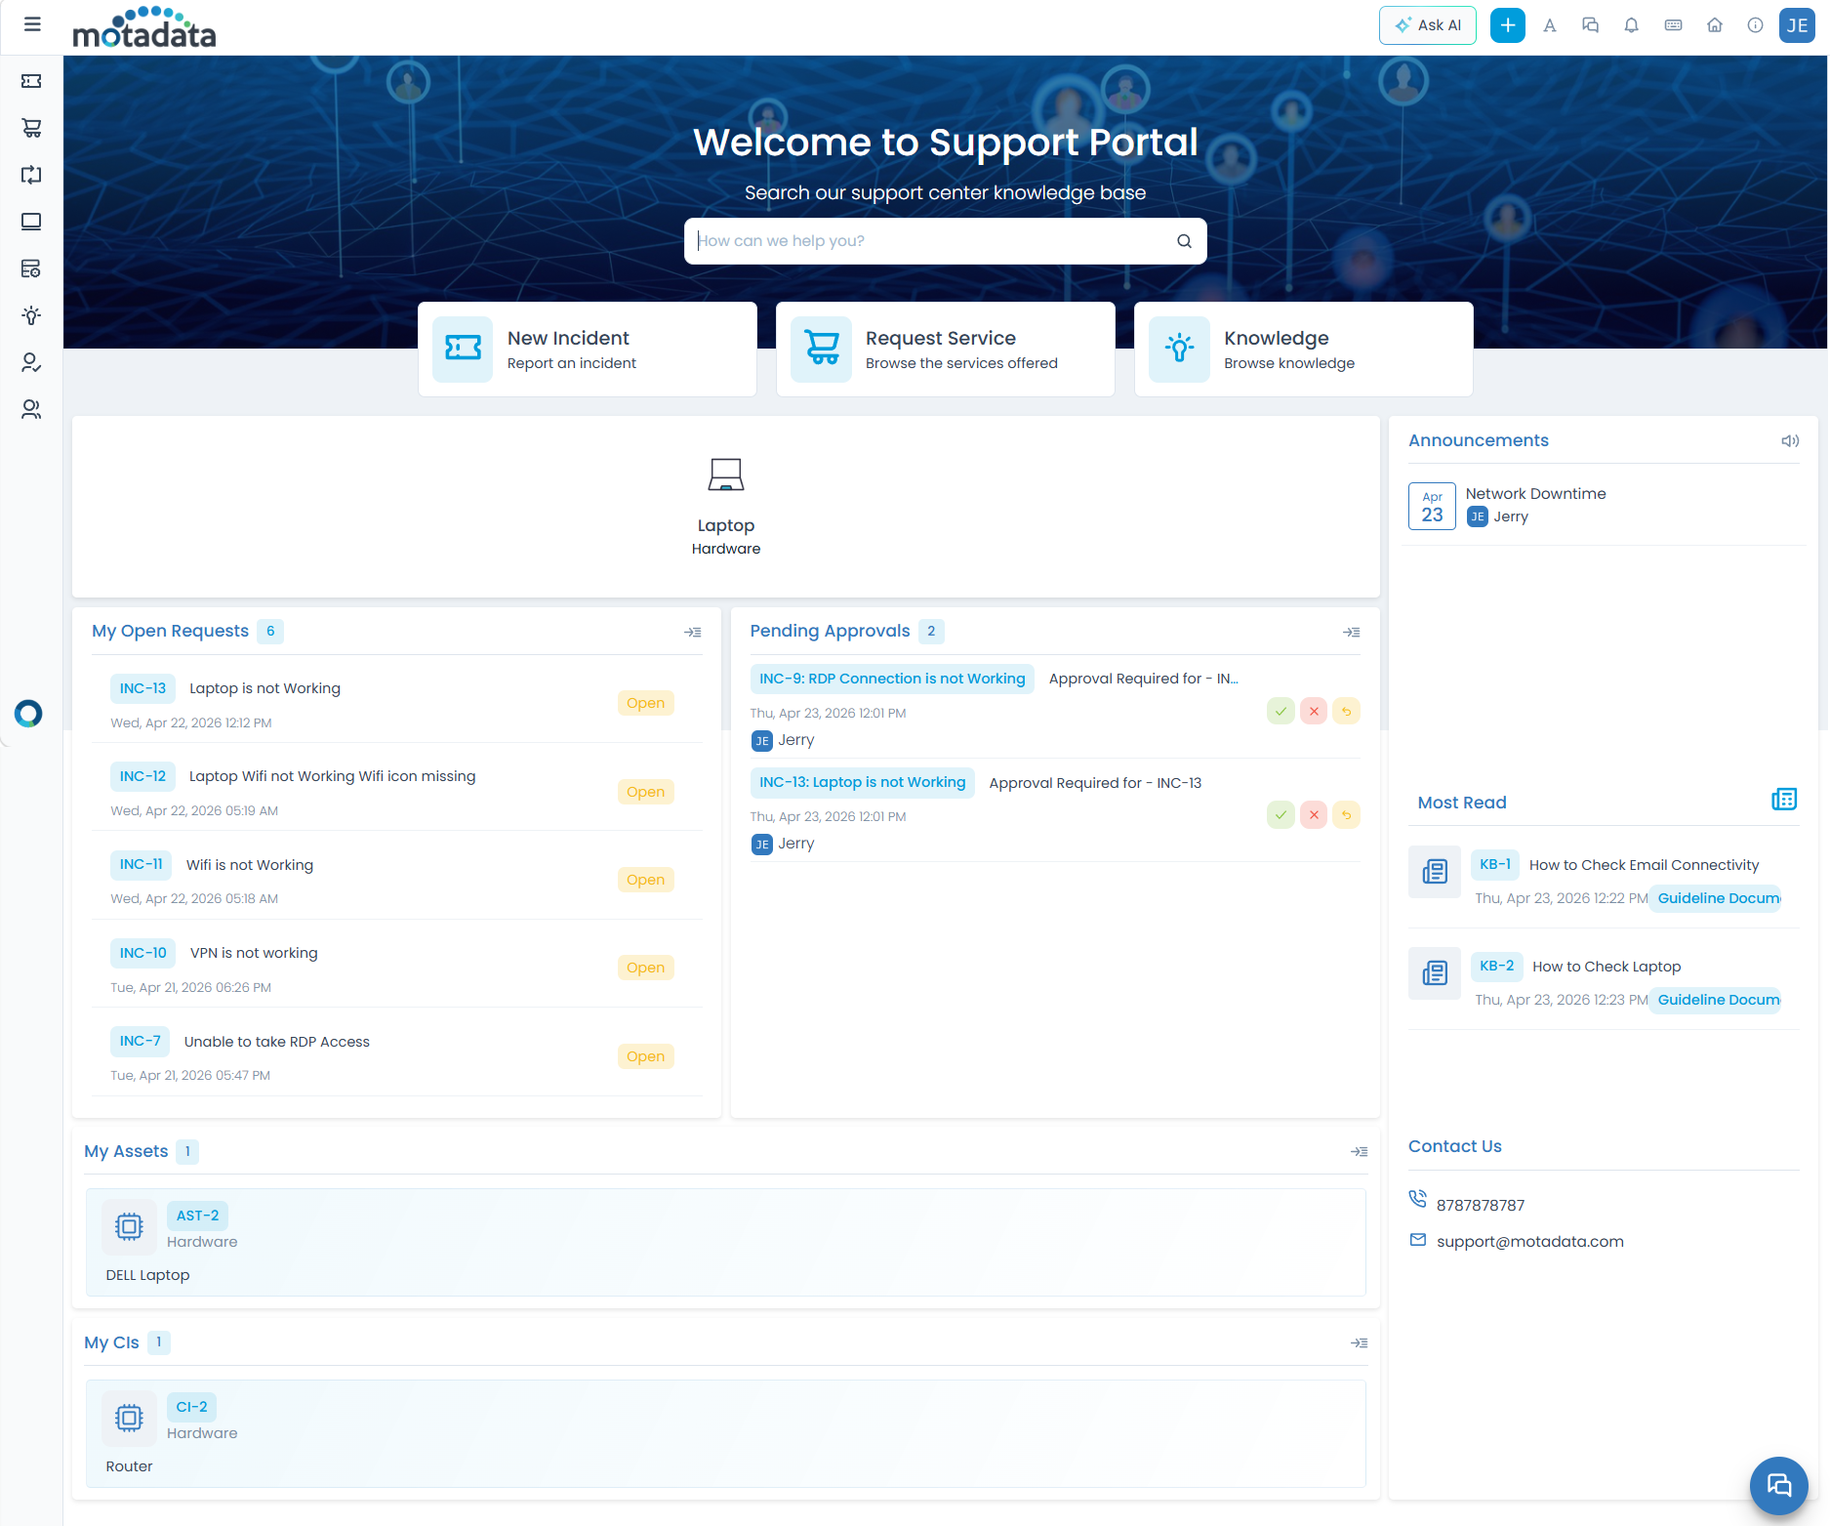
Task: Open the New Incident card
Action: pos(587,350)
